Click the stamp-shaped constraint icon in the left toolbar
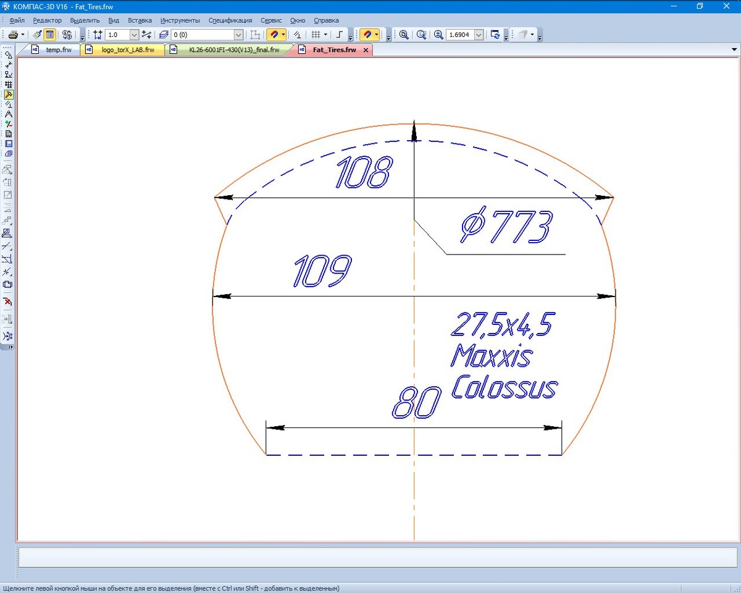 point(7,233)
